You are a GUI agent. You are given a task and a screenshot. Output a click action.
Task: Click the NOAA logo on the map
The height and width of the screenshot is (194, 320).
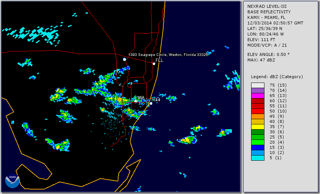tap(13, 181)
